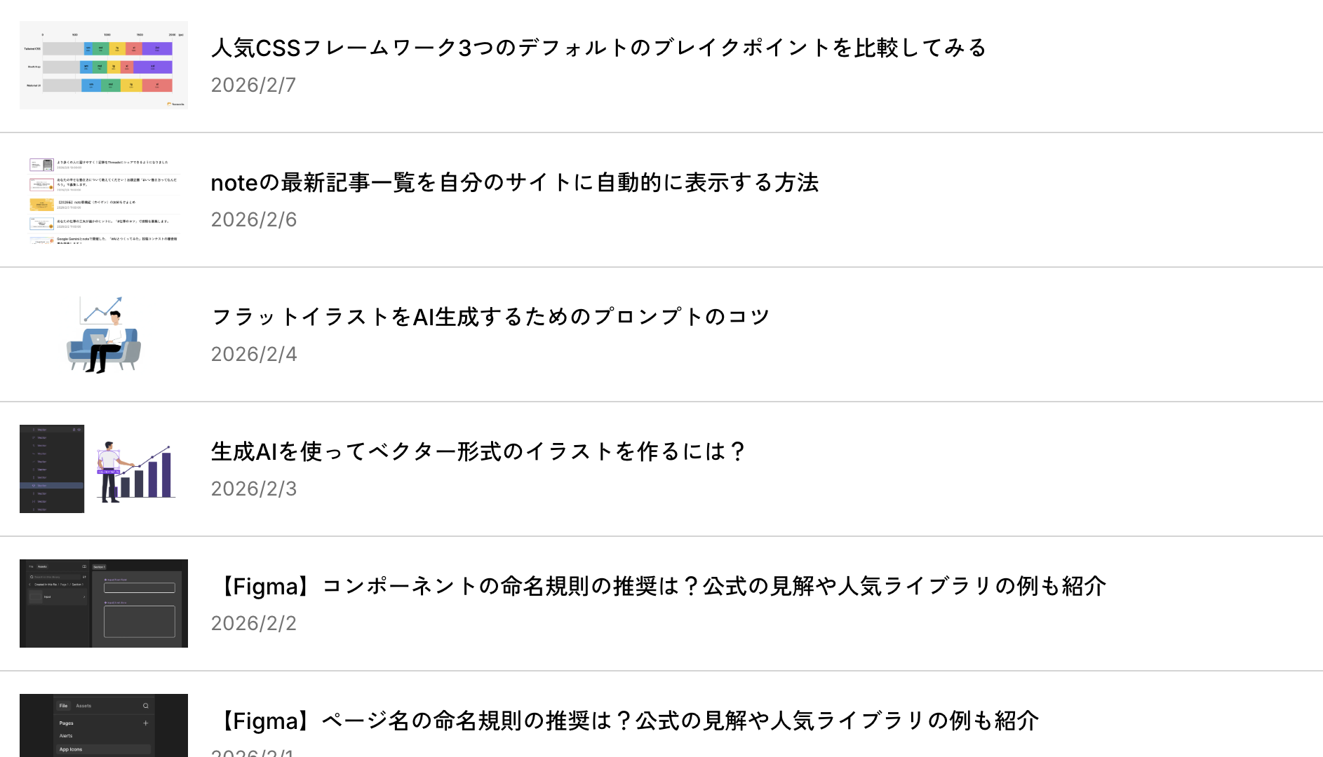Open the CSS framework breakpoints comparison article
Screen dimensions: 1323x757
[x=598, y=48]
